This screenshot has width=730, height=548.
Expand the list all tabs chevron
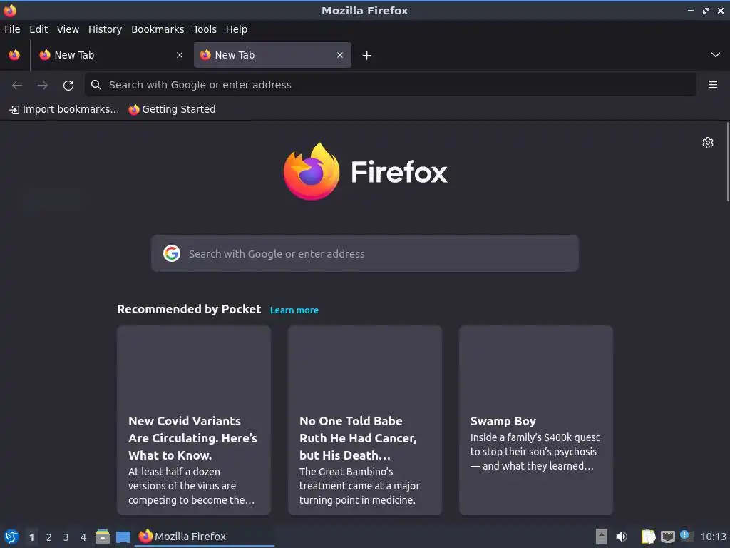click(716, 55)
